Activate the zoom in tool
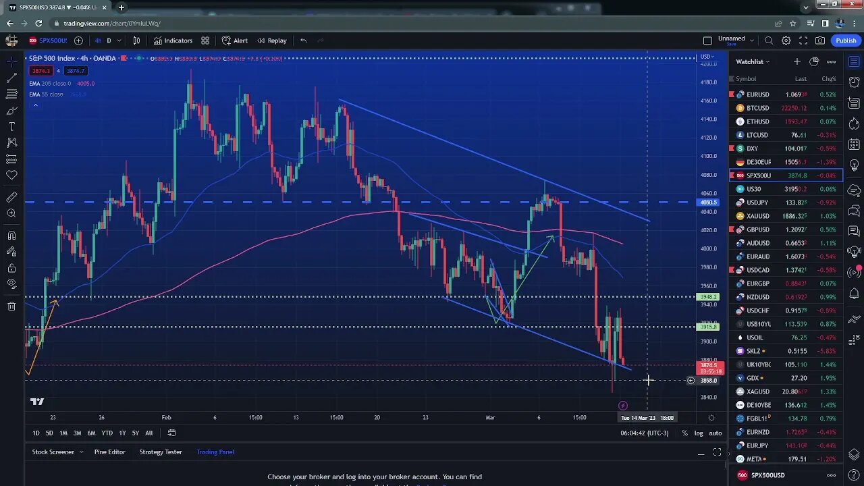This screenshot has height=486, width=864. [x=11, y=213]
